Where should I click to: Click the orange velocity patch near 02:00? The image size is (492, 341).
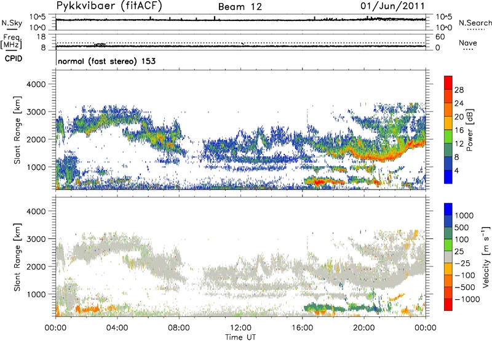[87, 310]
